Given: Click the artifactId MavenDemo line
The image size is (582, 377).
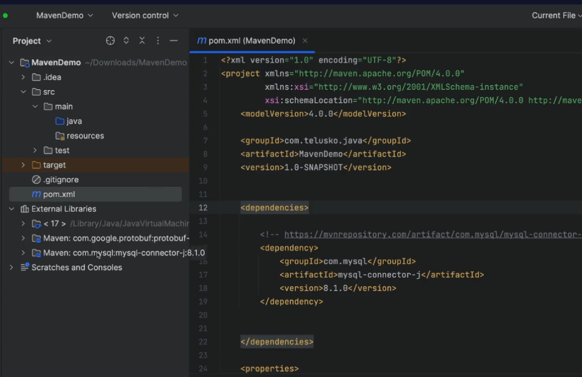Looking at the screenshot, I should pos(323,154).
